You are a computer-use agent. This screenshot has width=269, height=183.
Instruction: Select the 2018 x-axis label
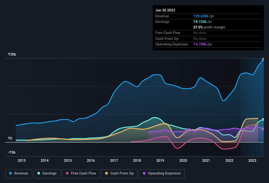click(x=137, y=160)
